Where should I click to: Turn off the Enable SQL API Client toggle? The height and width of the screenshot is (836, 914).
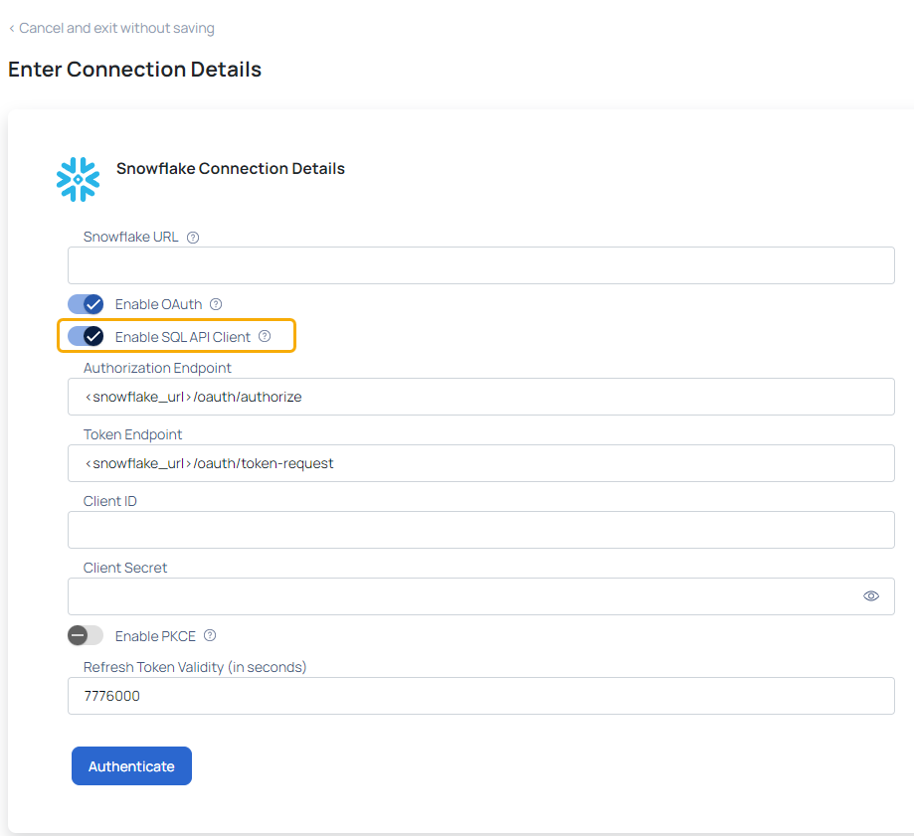pyautogui.click(x=86, y=336)
